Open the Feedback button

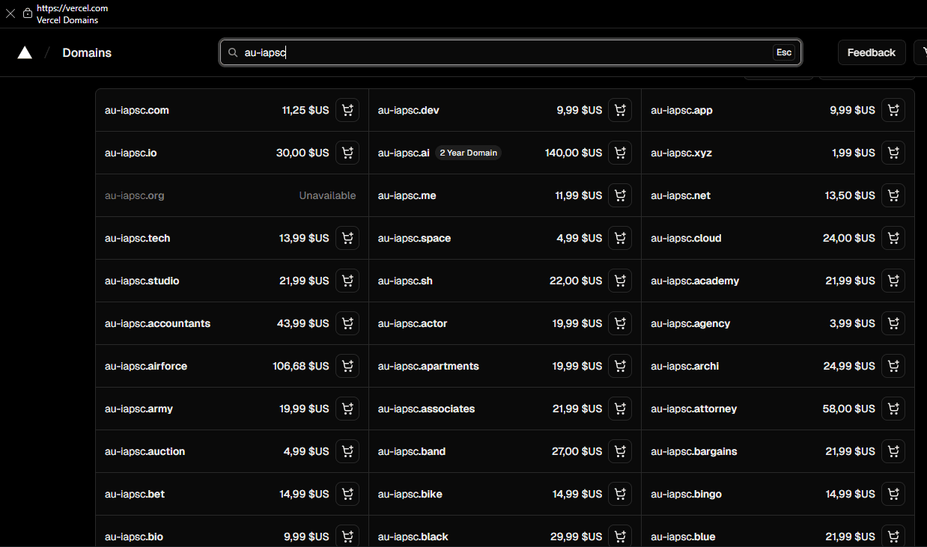coord(871,52)
